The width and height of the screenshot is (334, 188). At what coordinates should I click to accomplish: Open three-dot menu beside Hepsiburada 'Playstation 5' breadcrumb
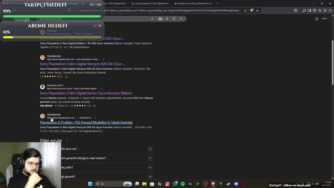pos(95,118)
